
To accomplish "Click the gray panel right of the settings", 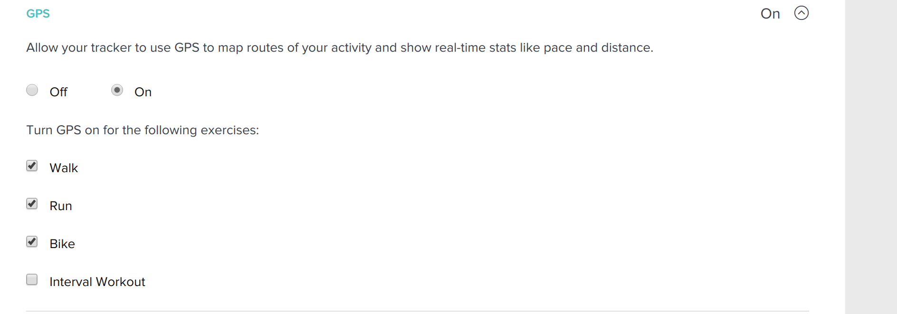I will (871, 157).
